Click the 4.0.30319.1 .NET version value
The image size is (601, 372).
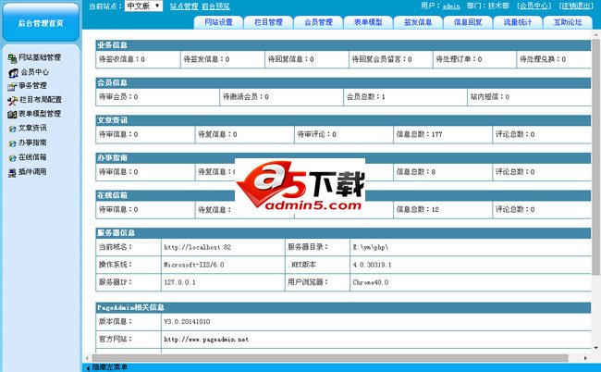372,265
